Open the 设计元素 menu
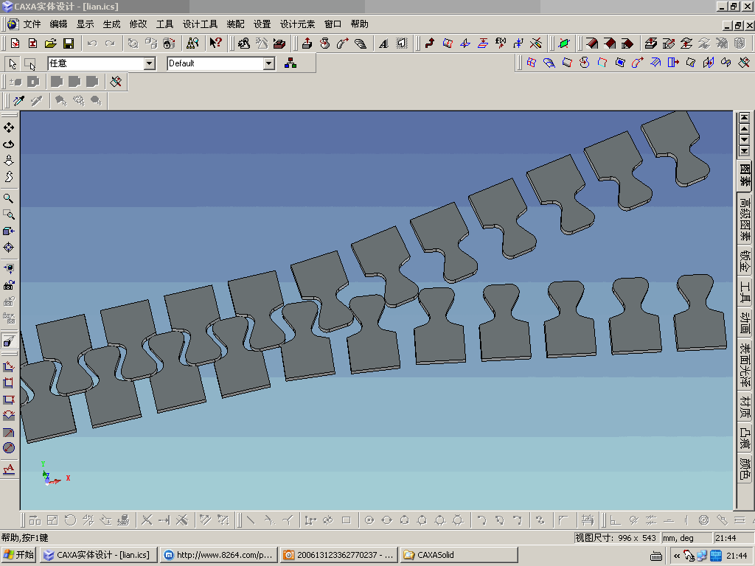755x566 pixels. point(297,24)
